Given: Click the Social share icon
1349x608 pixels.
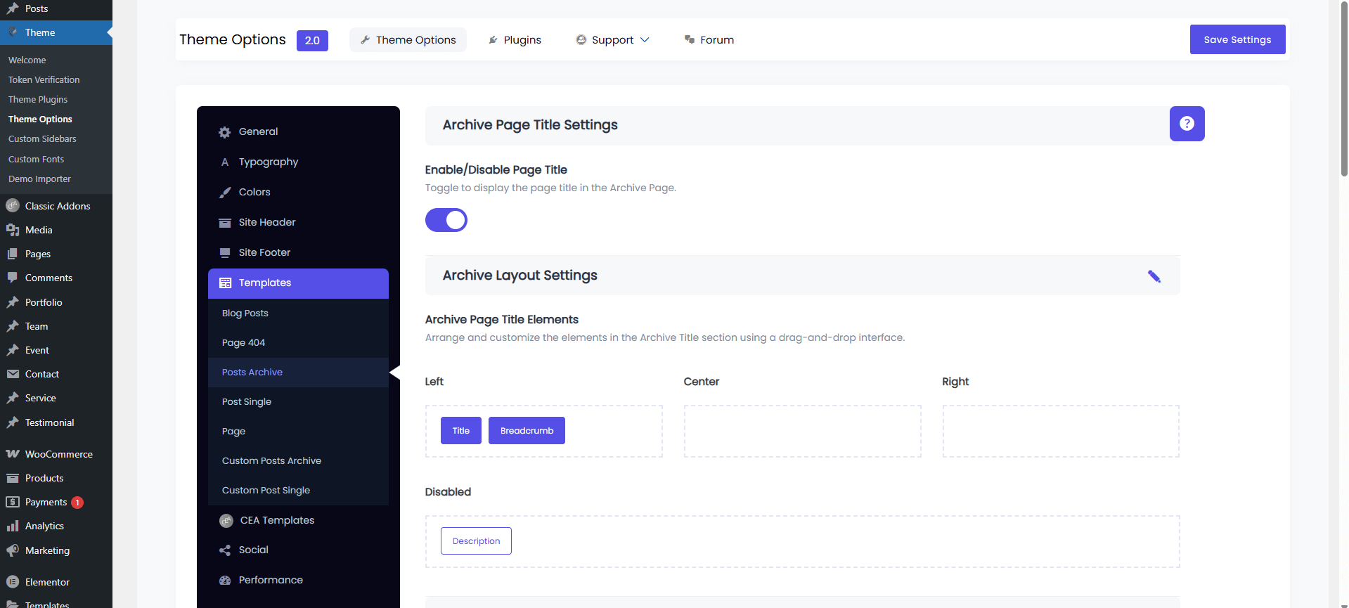Looking at the screenshot, I should (x=225, y=550).
